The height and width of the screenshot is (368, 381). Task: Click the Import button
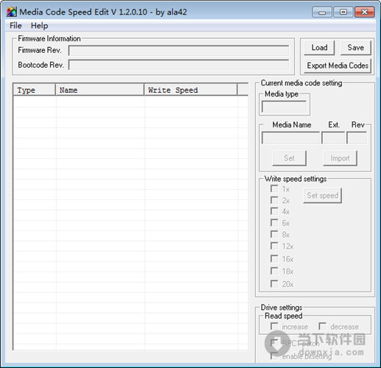pyautogui.click(x=340, y=158)
